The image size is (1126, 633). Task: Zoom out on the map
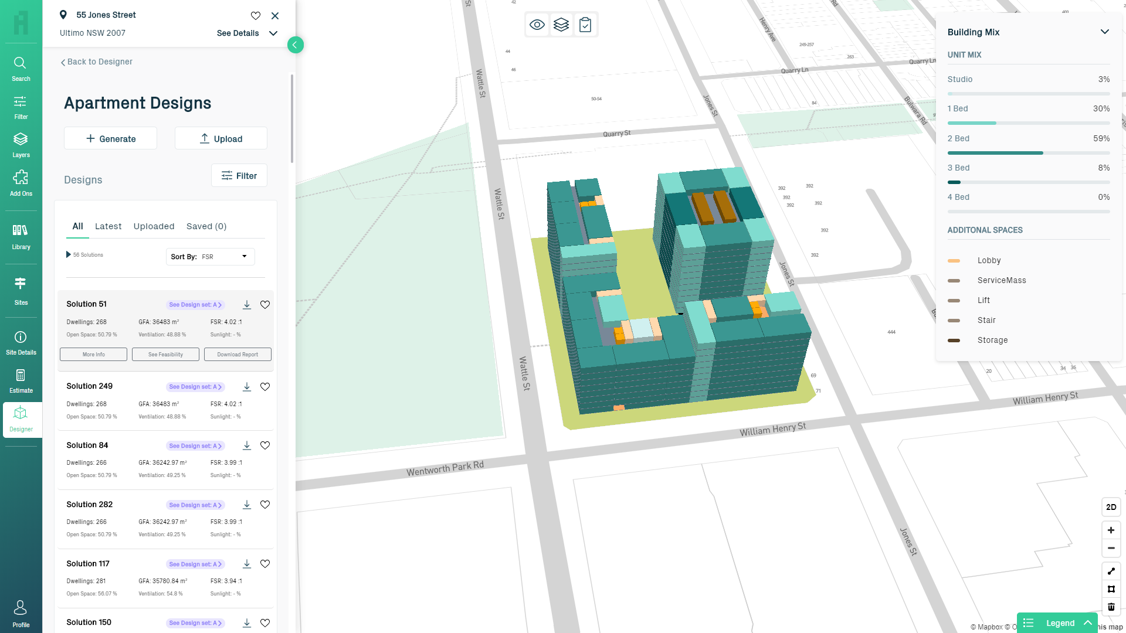click(1111, 548)
